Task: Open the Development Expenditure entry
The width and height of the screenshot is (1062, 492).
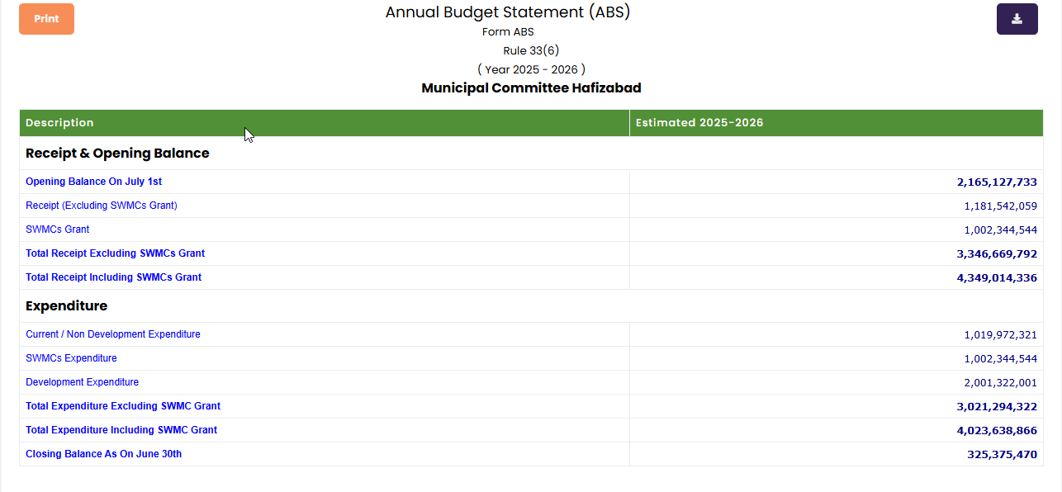Action: click(82, 382)
